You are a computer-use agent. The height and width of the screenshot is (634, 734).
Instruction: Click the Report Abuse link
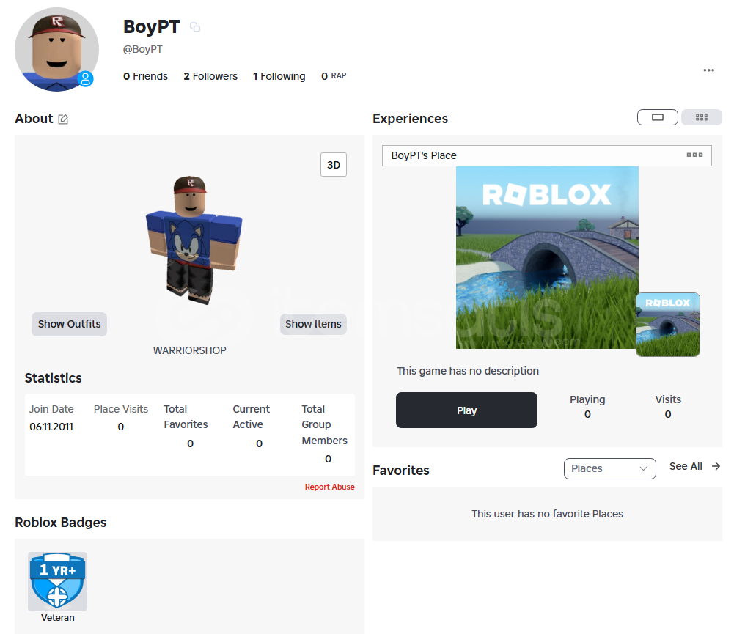pyautogui.click(x=329, y=487)
